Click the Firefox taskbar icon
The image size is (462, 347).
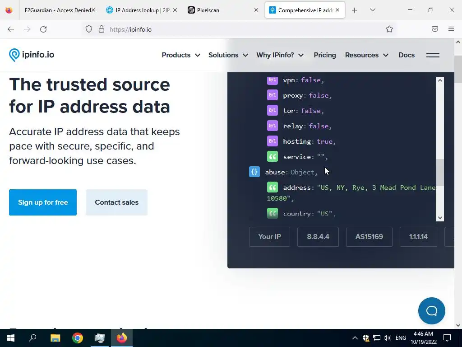(122, 338)
